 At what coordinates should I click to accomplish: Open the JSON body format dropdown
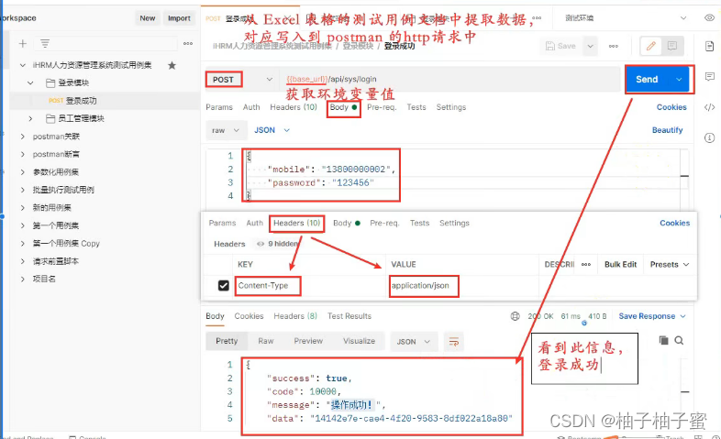tap(272, 130)
